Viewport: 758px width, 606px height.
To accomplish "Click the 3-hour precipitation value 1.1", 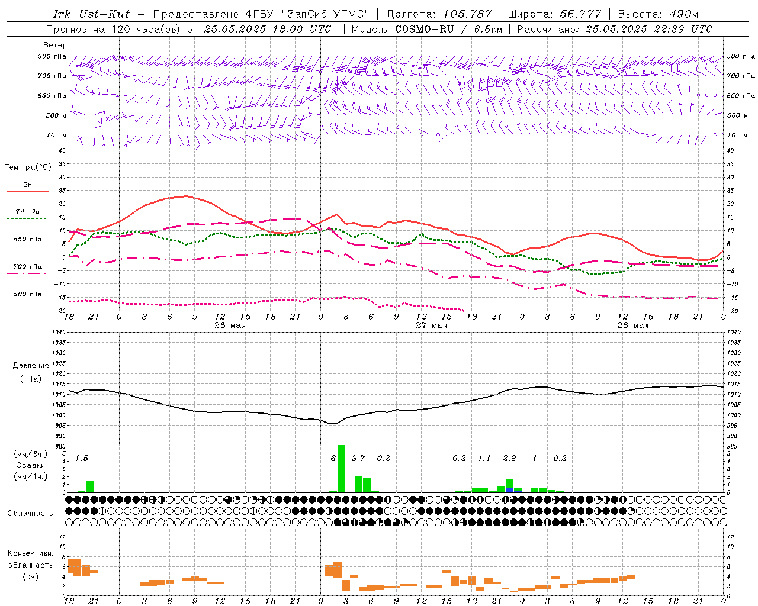I will 484,458.
